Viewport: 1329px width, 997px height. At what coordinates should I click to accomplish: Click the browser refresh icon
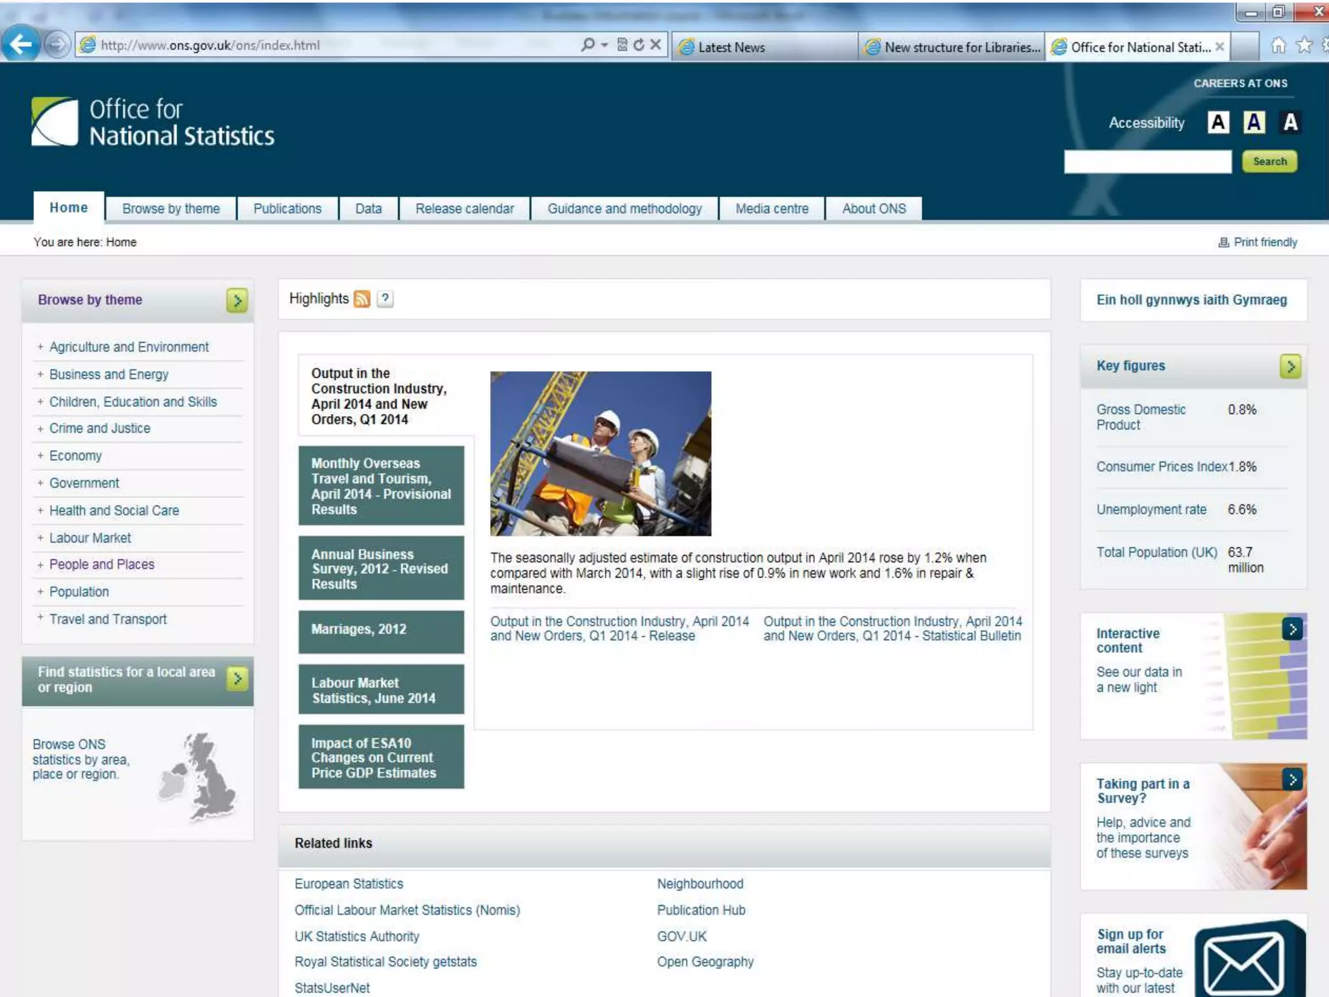click(x=639, y=45)
